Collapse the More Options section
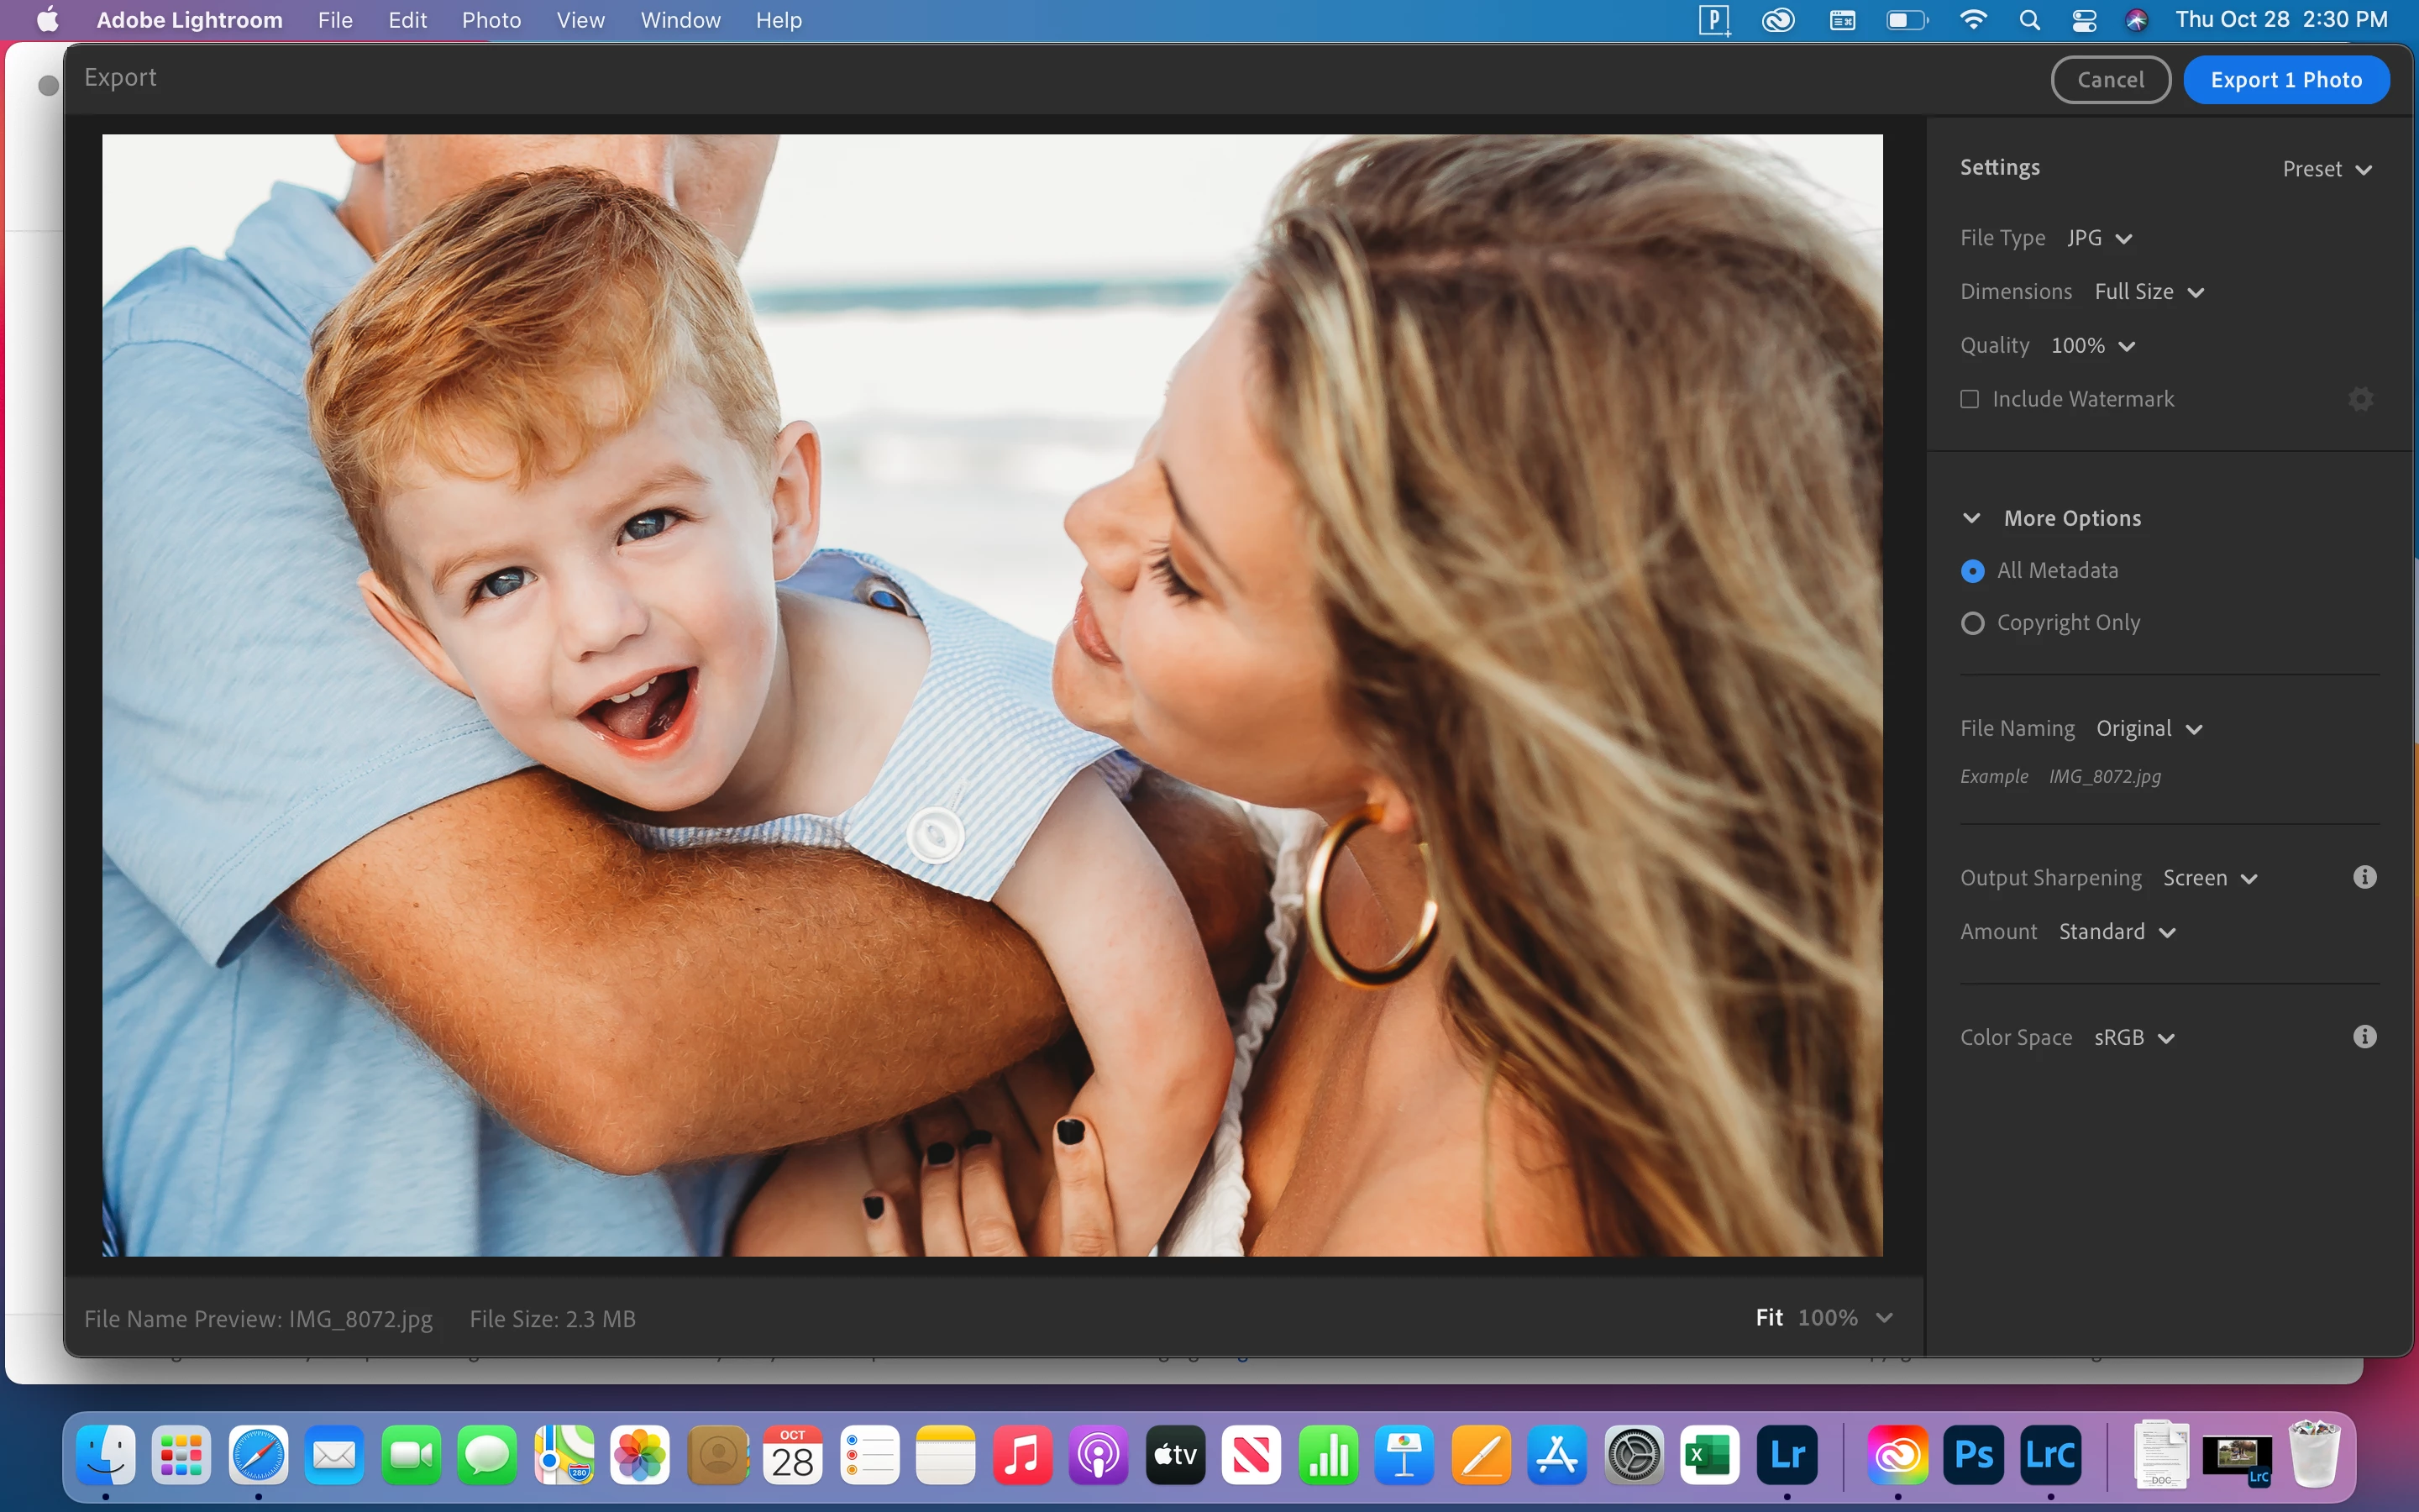The width and height of the screenshot is (2419, 1512). (1971, 518)
